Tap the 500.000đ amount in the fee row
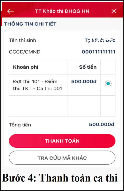The image size is (124, 191). [x=84, y=82]
